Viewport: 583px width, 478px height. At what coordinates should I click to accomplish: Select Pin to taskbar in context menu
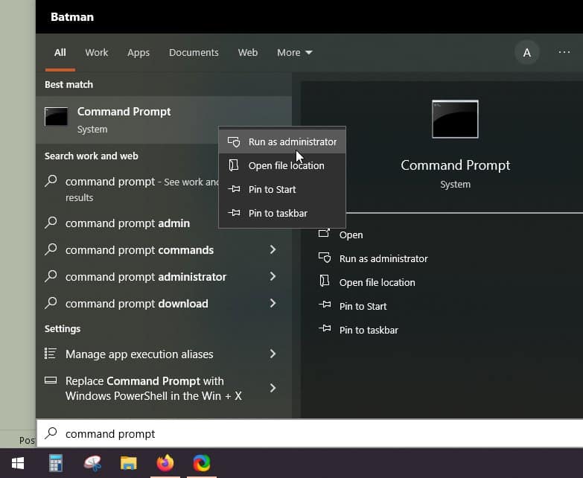(282, 213)
